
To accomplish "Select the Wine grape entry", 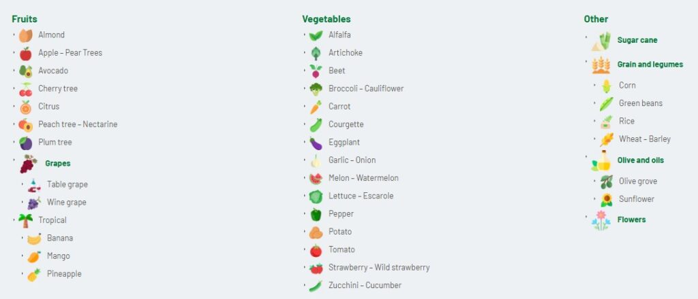I will (66, 203).
